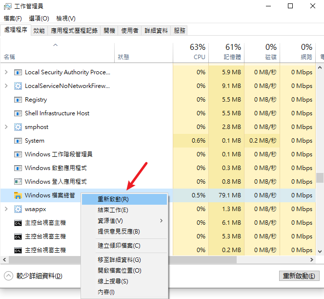The height and width of the screenshot is (299, 324).
Task: Click the 重新啟動(E) button at bottom
Action: point(299,276)
